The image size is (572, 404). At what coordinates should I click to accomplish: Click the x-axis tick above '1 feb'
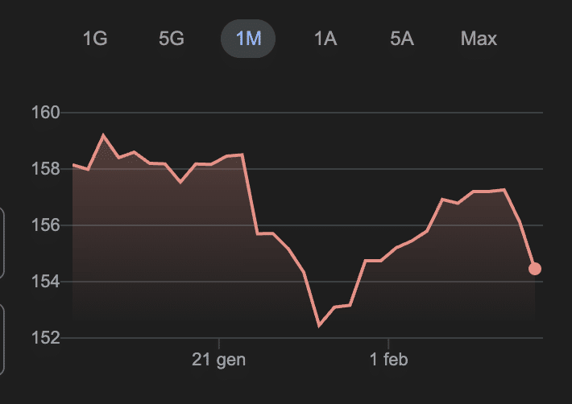389,343
